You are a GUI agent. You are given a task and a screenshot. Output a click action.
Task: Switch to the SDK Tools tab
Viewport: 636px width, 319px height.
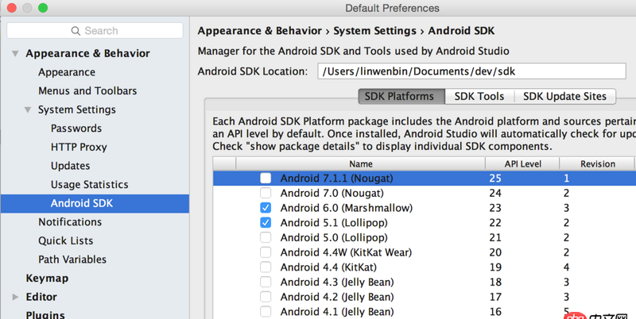pyautogui.click(x=479, y=96)
